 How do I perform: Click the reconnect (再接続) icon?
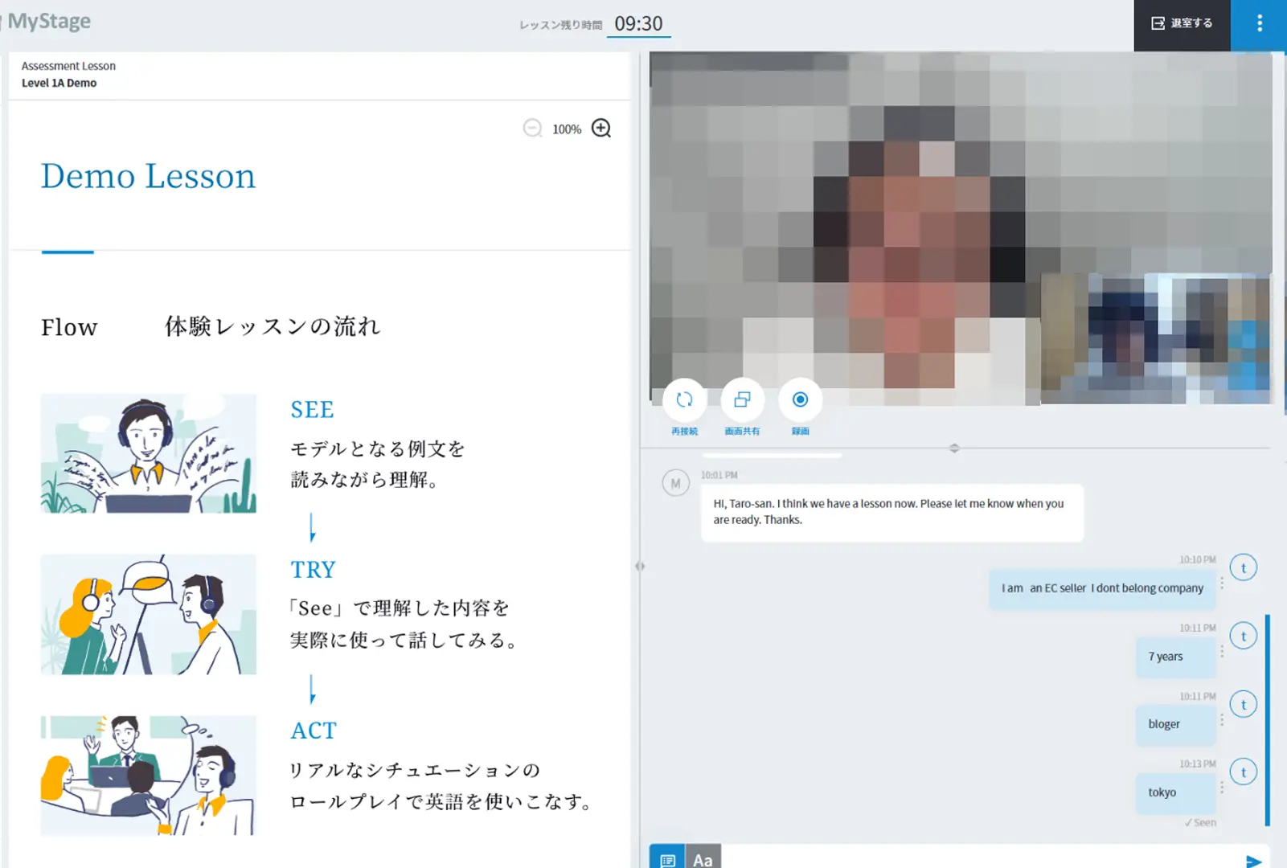click(684, 400)
